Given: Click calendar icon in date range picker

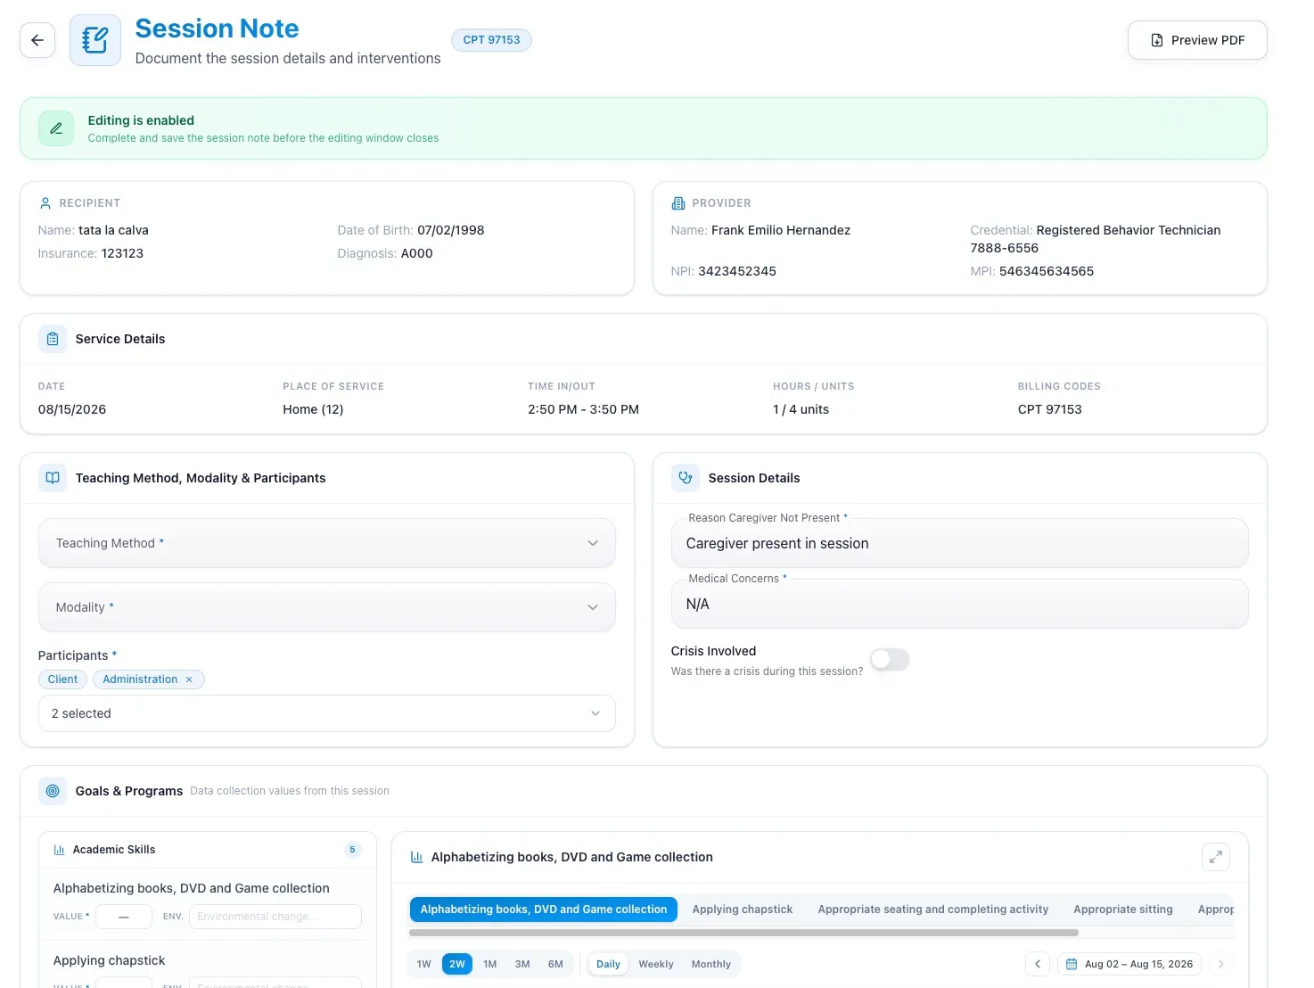Looking at the screenshot, I should point(1072,964).
